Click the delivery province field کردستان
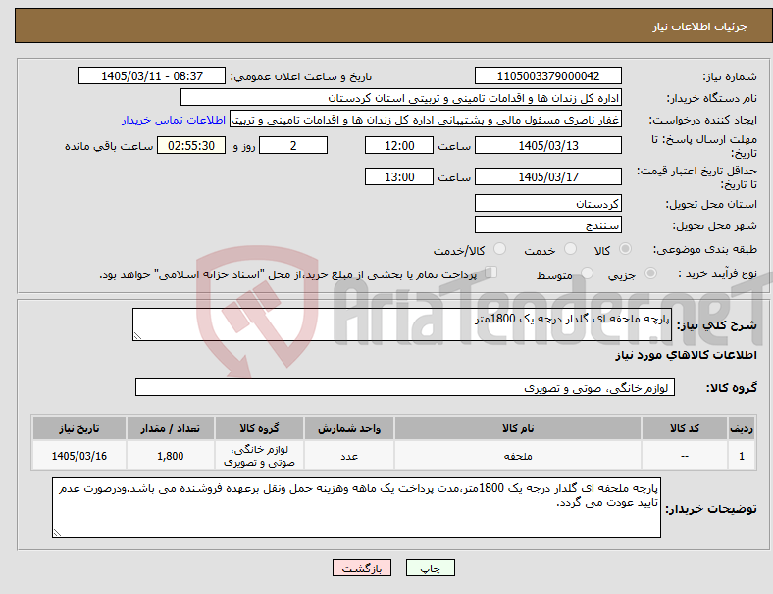Image resolution: width=773 pixels, height=594 pixels. (x=547, y=203)
